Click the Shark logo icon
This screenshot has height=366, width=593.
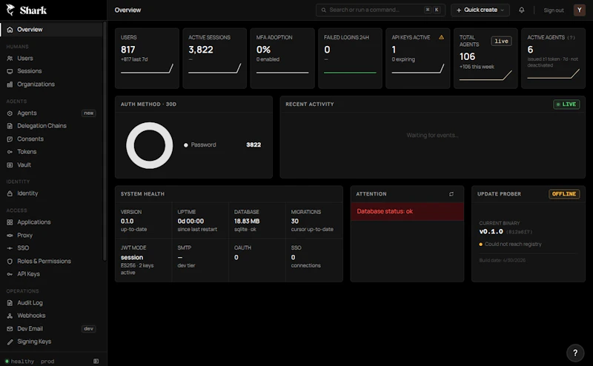[x=10, y=10]
